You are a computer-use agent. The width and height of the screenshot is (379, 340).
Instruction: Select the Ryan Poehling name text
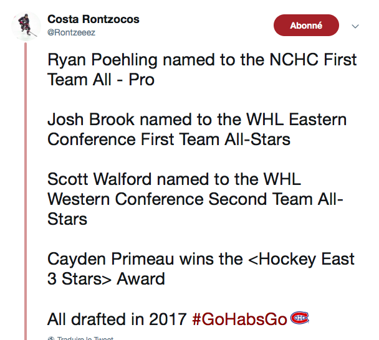click(102, 59)
